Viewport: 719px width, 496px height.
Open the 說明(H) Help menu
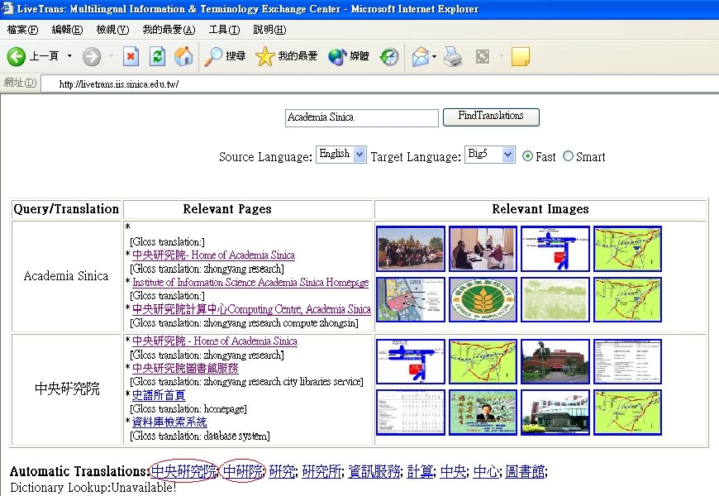[x=269, y=30]
